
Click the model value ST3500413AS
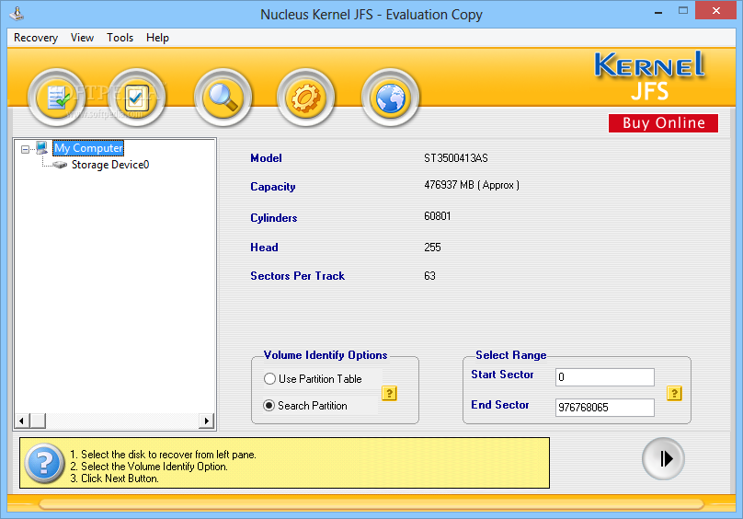[456, 158]
